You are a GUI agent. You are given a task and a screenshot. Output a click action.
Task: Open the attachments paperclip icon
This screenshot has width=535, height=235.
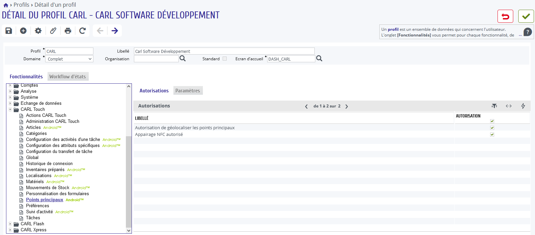(53, 31)
